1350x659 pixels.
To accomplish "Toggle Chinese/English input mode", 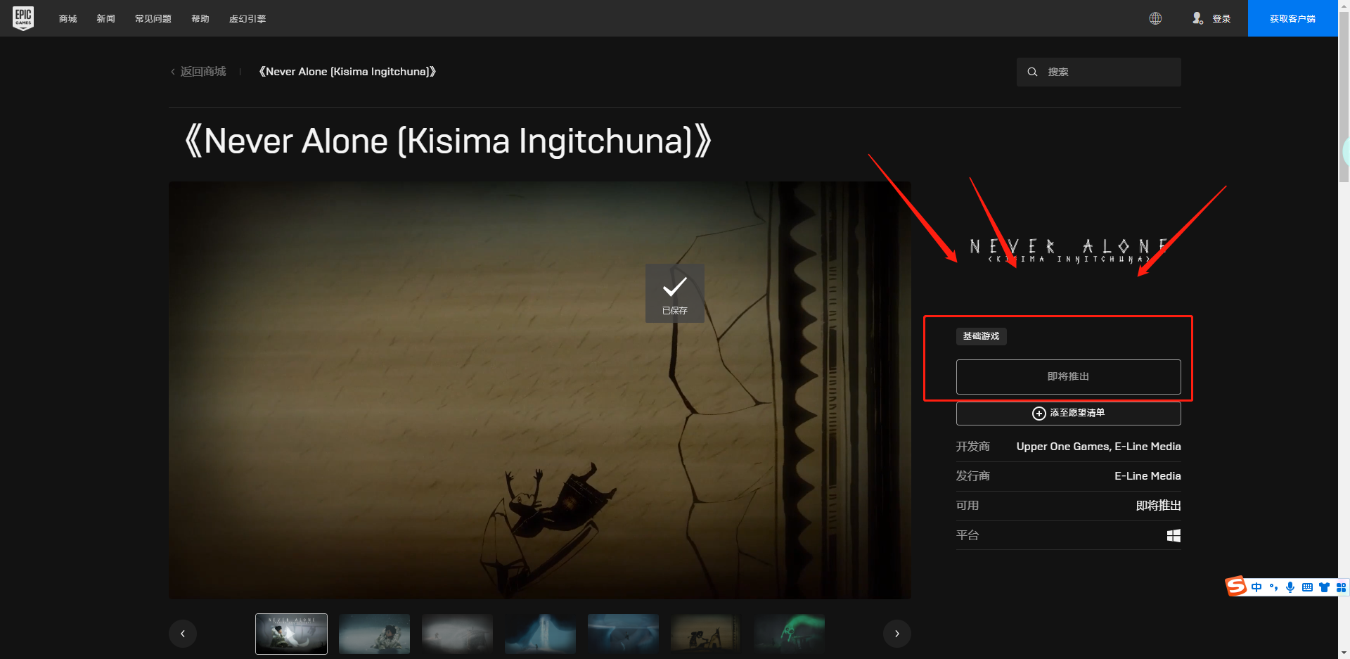I will pyautogui.click(x=1256, y=587).
